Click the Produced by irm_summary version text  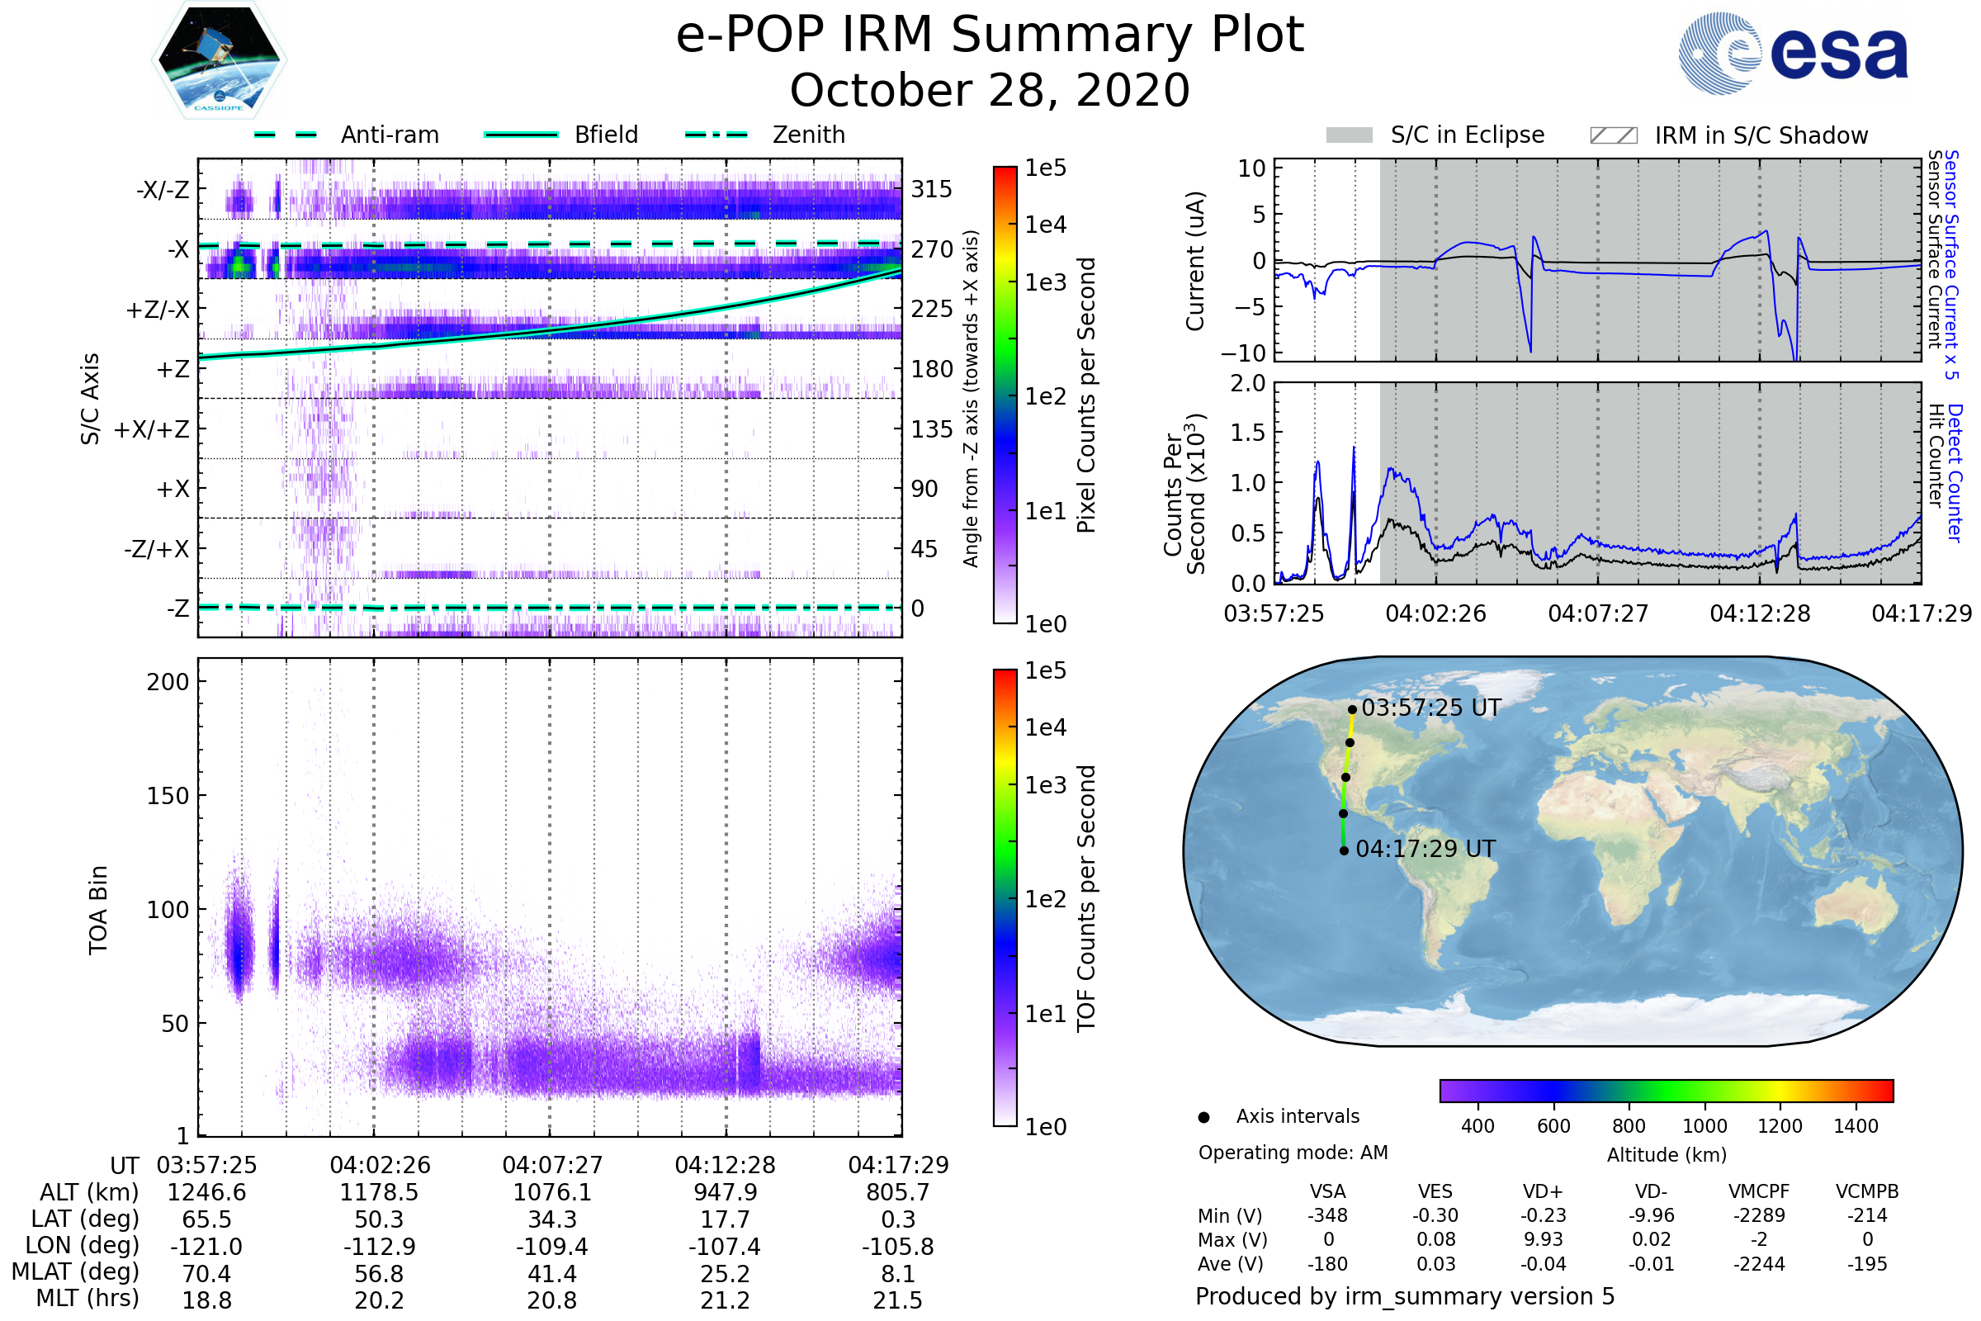point(1404,1296)
